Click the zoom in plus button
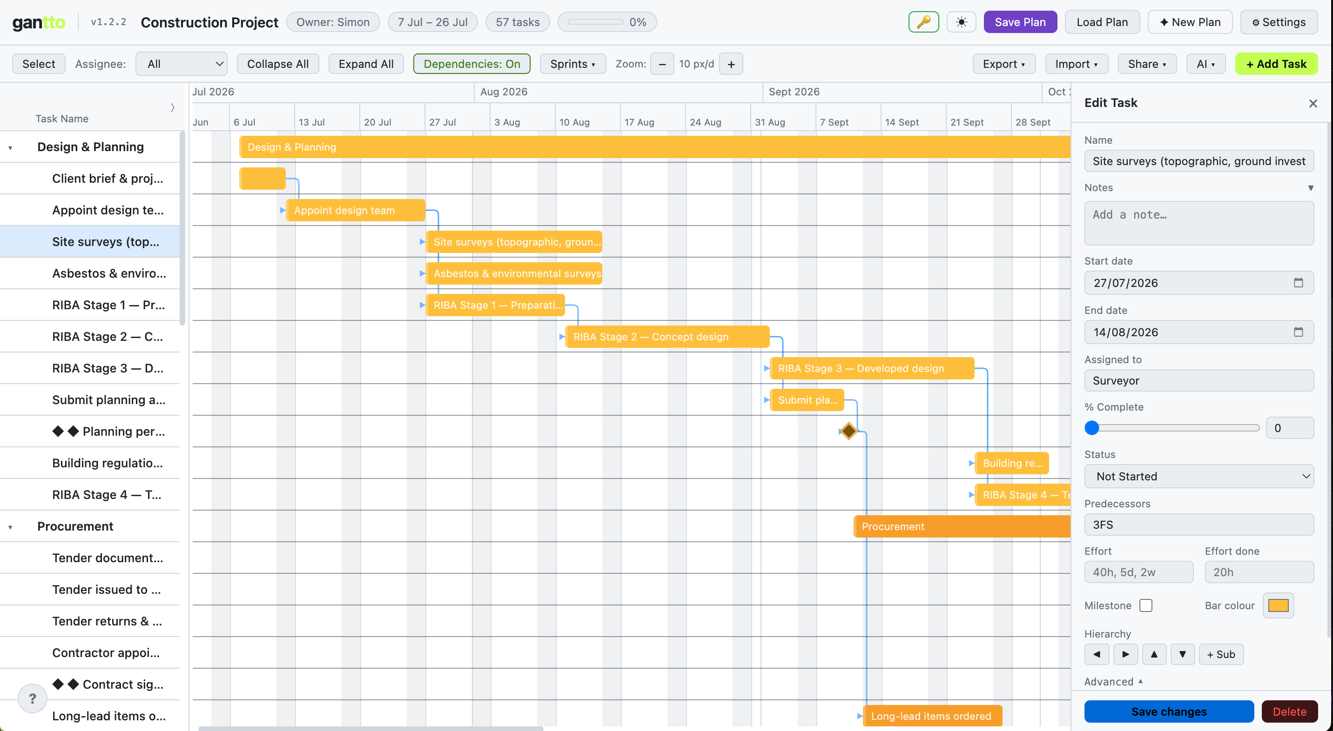The image size is (1333, 731). [731, 64]
